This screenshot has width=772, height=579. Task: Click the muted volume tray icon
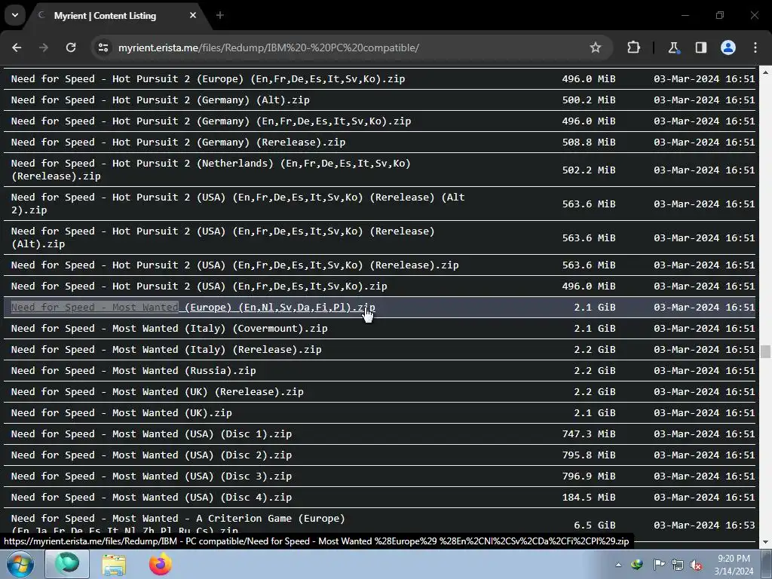pos(696,565)
